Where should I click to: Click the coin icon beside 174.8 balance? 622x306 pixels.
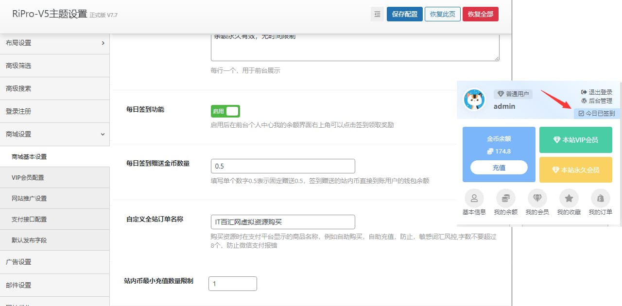pyautogui.click(x=490, y=151)
